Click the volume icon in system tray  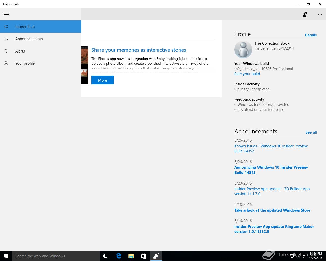tap(297, 256)
